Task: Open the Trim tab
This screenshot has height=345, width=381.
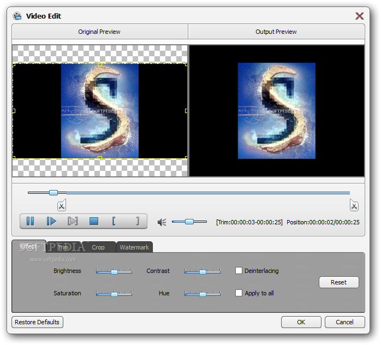Action: pyautogui.click(x=64, y=247)
